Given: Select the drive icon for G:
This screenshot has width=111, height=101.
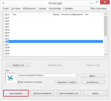Looking at the screenshot, I should click(6, 30).
